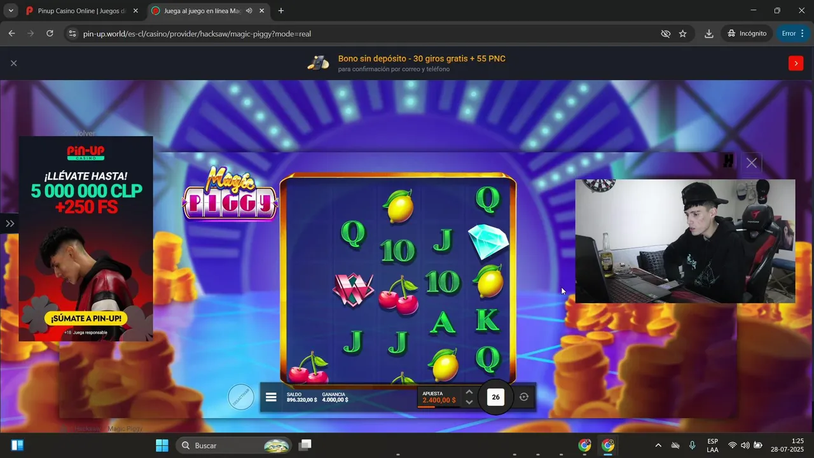
Task: Open the Magic Piggy hamburger menu
Action: (271, 397)
